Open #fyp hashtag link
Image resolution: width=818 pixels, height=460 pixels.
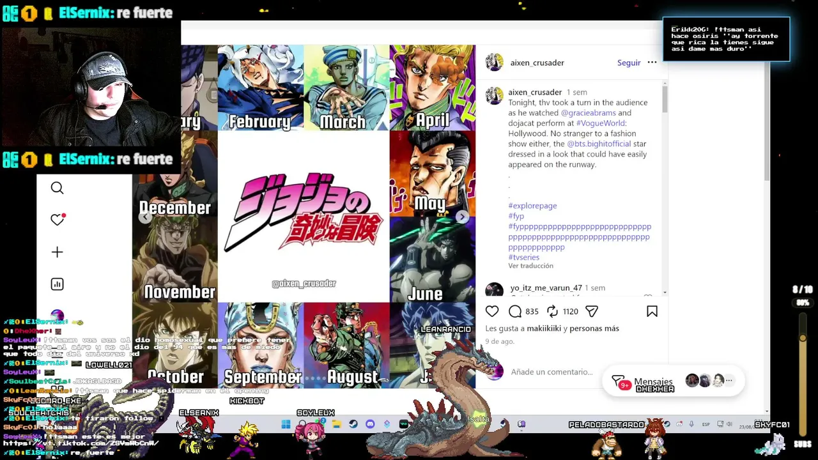pos(516,216)
